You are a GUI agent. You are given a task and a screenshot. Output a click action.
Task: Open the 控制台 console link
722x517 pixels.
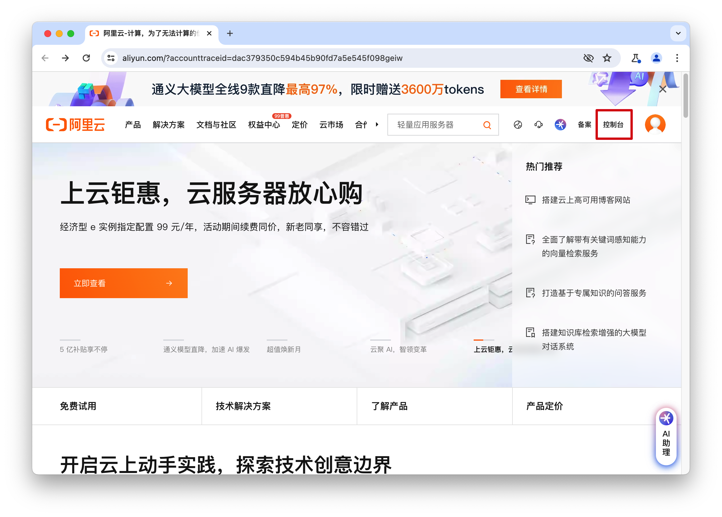point(613,125)
